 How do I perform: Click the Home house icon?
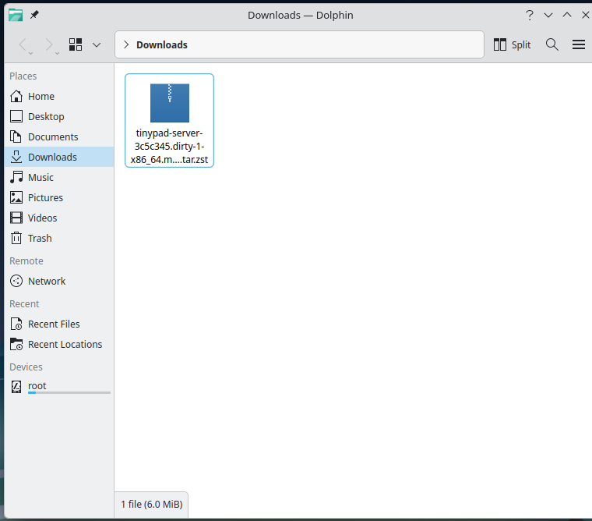tap(16, 96)
